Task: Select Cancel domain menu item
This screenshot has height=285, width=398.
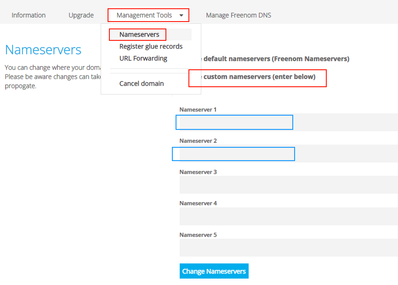Action: pos(141,84)
